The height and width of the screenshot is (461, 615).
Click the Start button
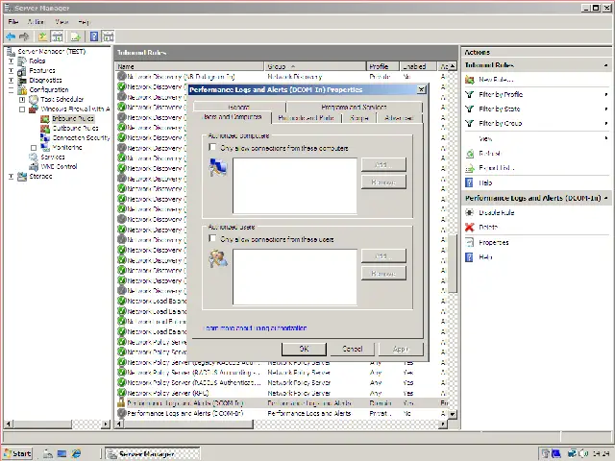tap(18, 453)
